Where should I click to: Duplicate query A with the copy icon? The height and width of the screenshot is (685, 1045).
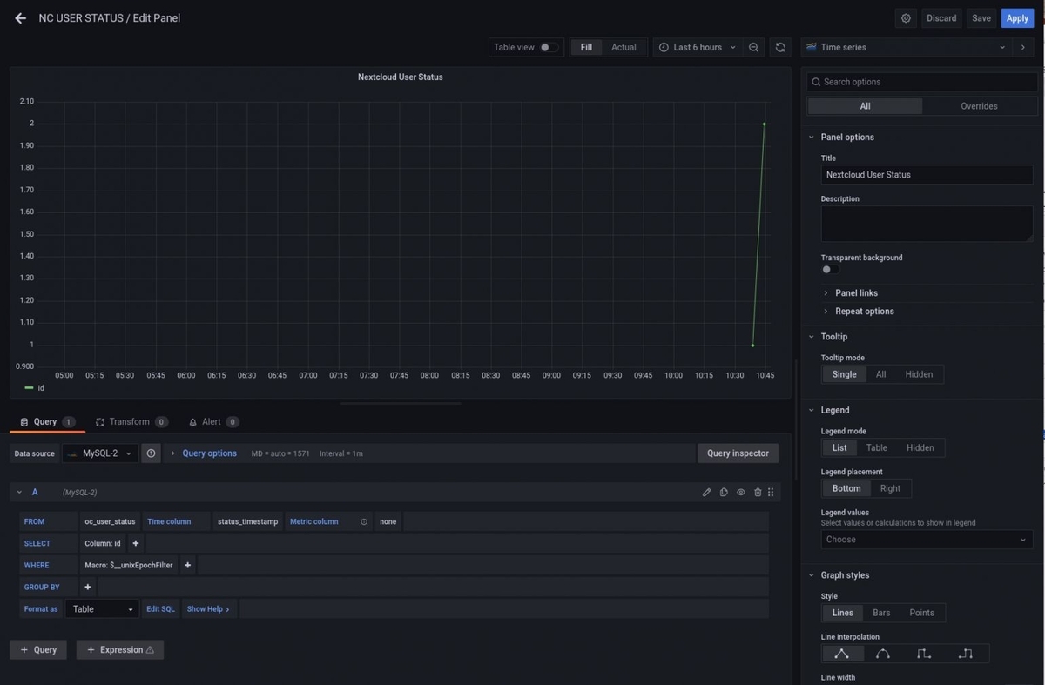point(723,492)
